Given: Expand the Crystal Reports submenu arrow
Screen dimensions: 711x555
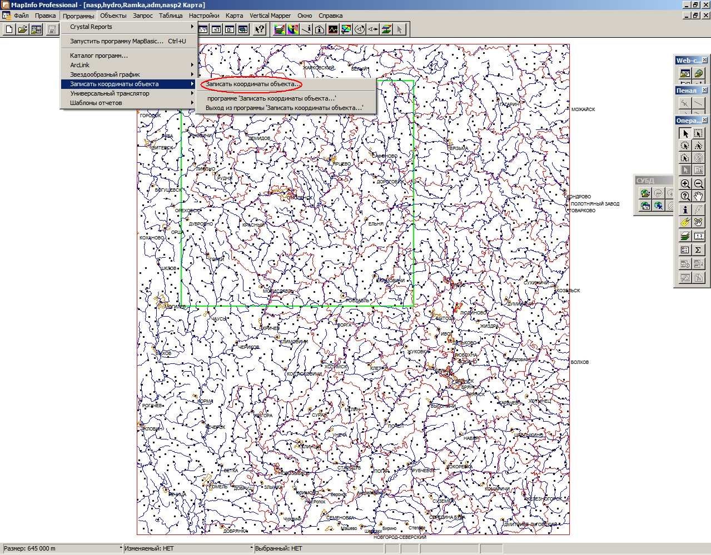Looking at the screenshot, I should pos(192,27).
